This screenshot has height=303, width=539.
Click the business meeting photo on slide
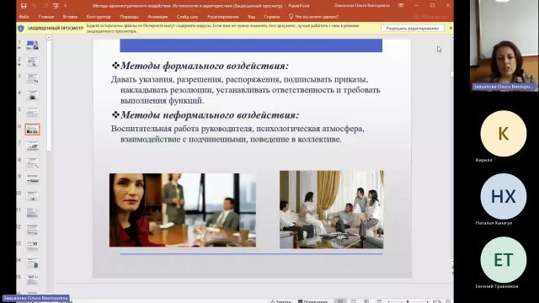coord(183,210)
